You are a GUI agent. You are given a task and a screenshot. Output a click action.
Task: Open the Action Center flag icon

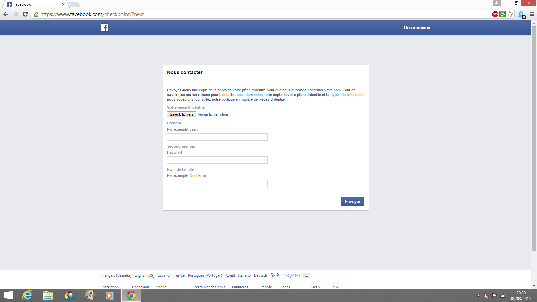pyautogui.click(x=494, y=296)
